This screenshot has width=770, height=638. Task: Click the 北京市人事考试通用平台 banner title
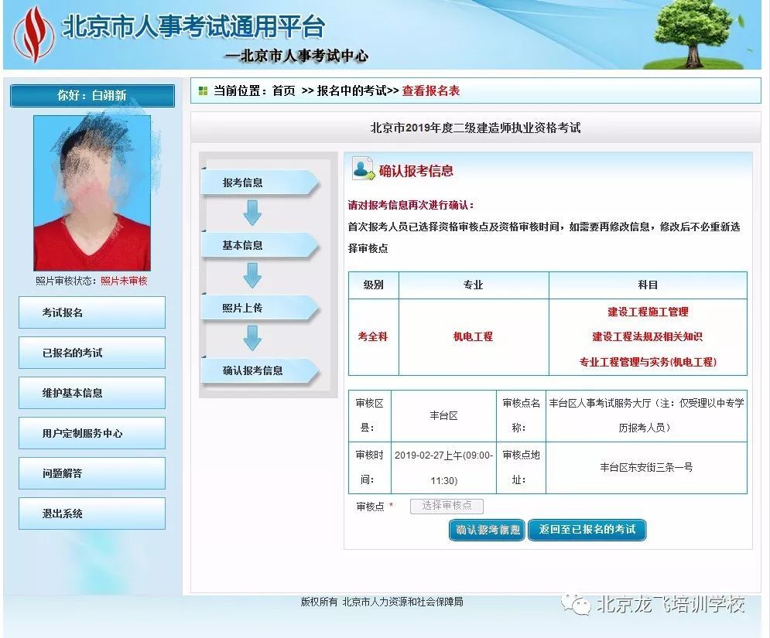coord(193,26)
